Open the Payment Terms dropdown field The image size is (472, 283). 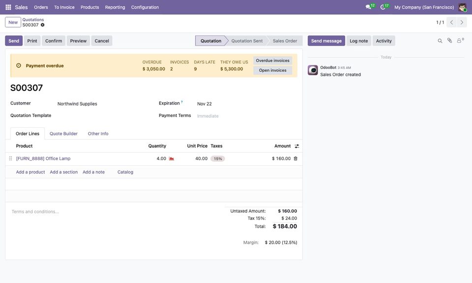[247, 116]
